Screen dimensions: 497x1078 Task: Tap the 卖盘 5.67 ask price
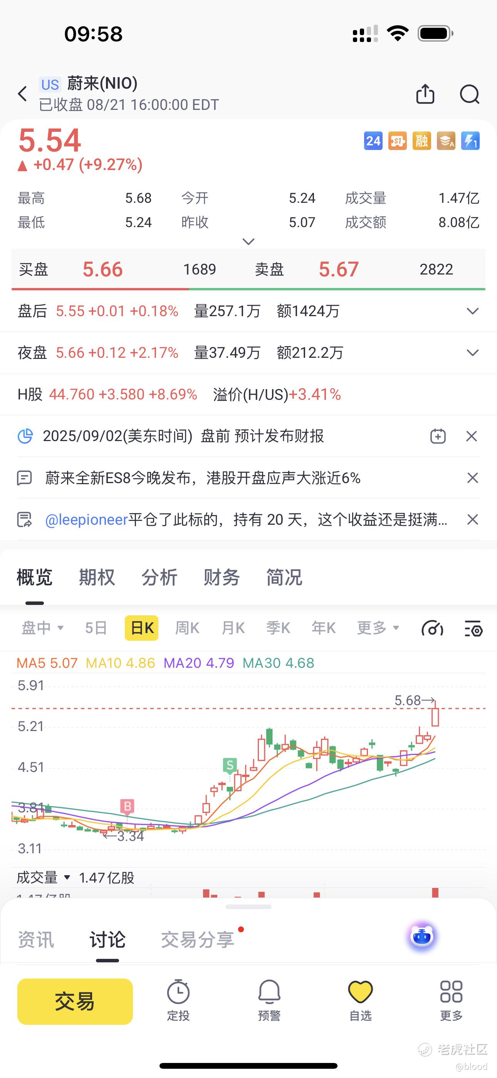point(338,269)
